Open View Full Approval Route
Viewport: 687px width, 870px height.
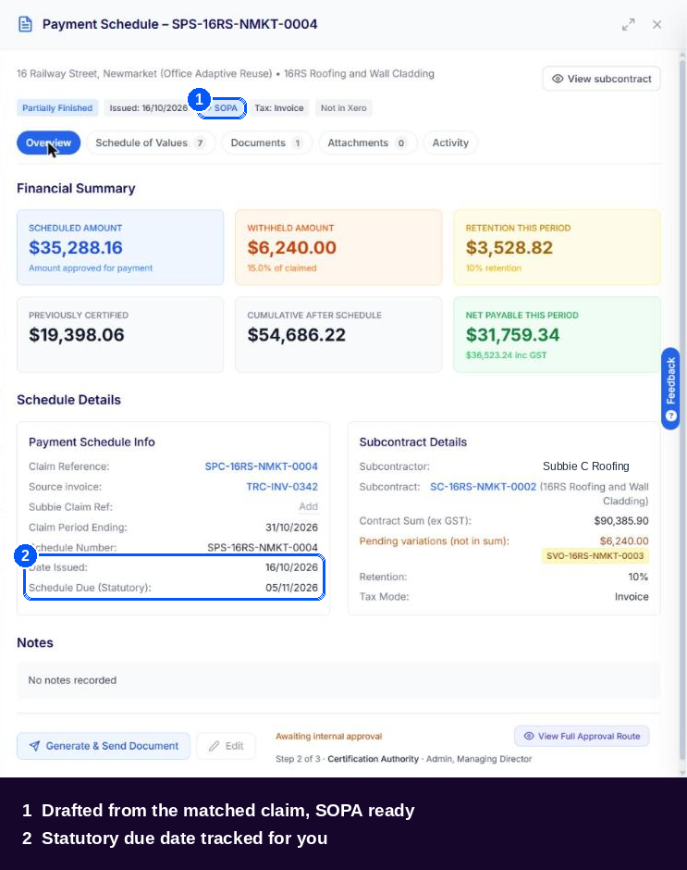tap(582, 737)
